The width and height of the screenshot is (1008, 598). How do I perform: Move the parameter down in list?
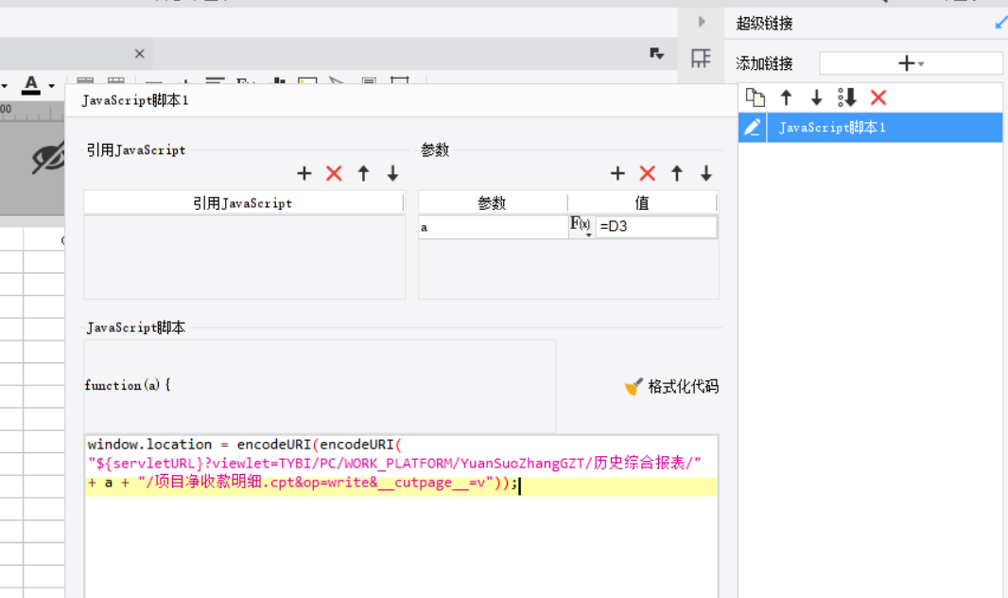(706, 173)
